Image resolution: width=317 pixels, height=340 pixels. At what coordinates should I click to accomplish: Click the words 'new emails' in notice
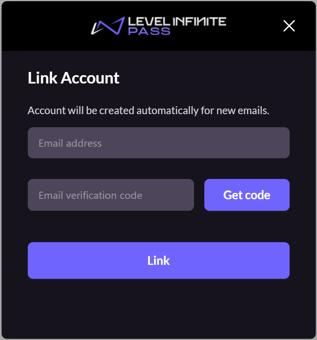coord(243,111)
